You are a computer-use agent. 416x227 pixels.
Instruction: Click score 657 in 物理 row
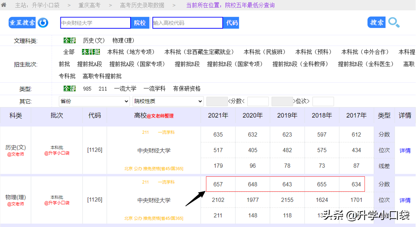pyautogui.click(x=218, y=184)
